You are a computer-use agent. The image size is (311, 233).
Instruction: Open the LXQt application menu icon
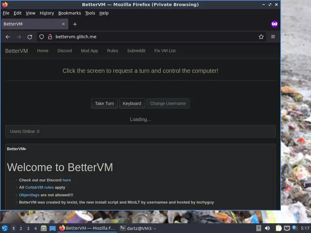point(5,228)
